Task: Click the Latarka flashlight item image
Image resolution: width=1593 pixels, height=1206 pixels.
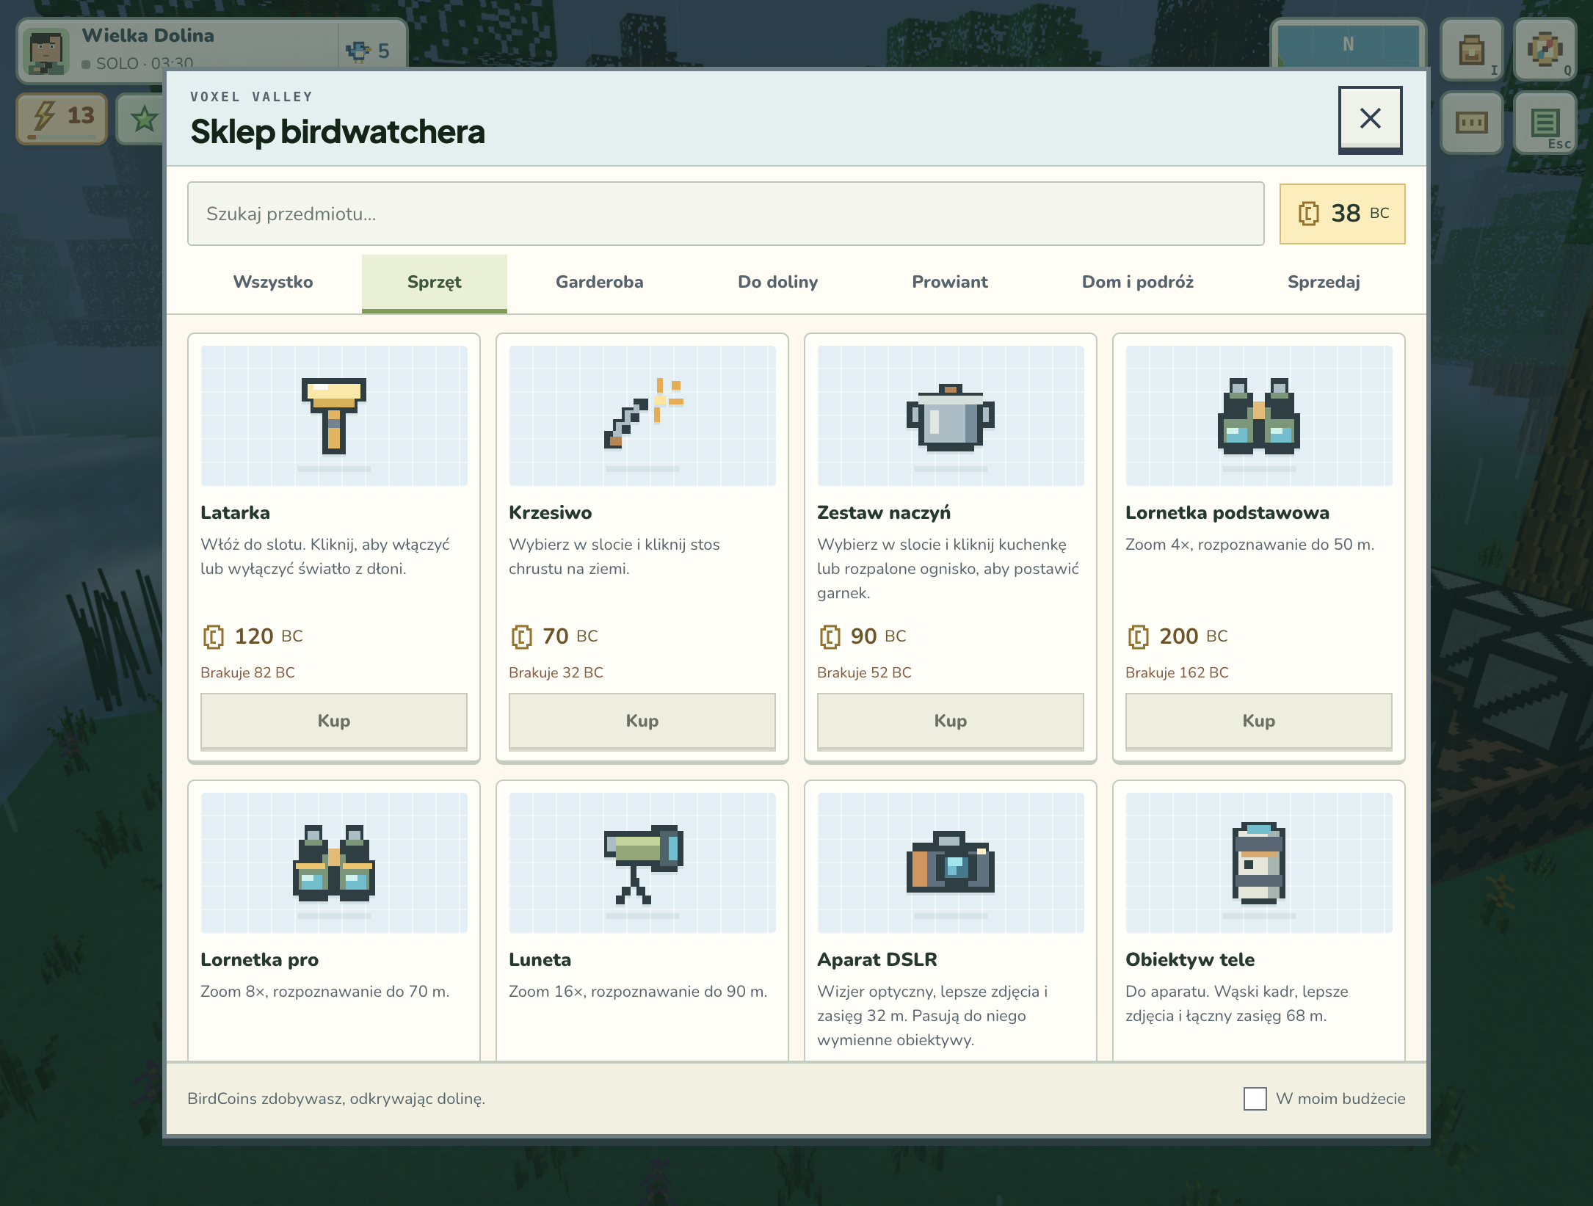Action: (x=334, y=415)
